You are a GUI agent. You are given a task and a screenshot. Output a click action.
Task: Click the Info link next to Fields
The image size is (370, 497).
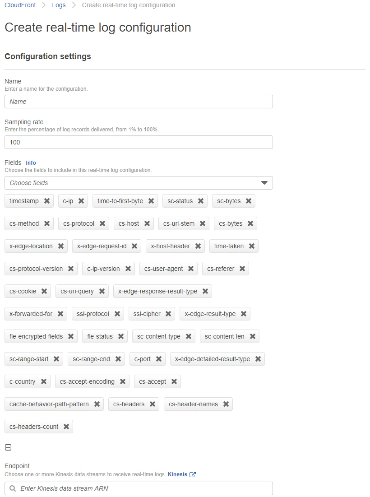[x=31, y=163]
